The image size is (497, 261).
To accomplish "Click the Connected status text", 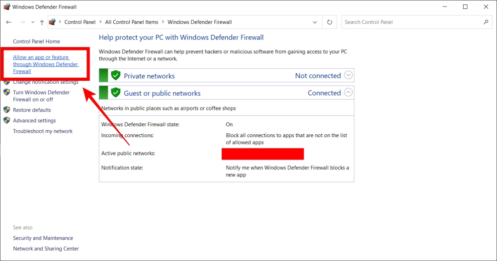I will point(324,93).
